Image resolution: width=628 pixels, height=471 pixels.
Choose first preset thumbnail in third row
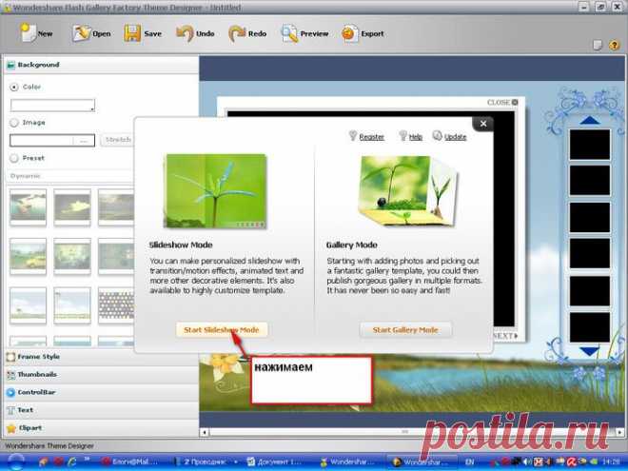28,305
